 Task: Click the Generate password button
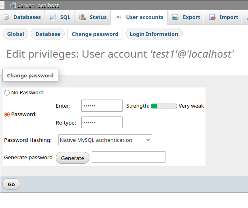tap(72, 158)
